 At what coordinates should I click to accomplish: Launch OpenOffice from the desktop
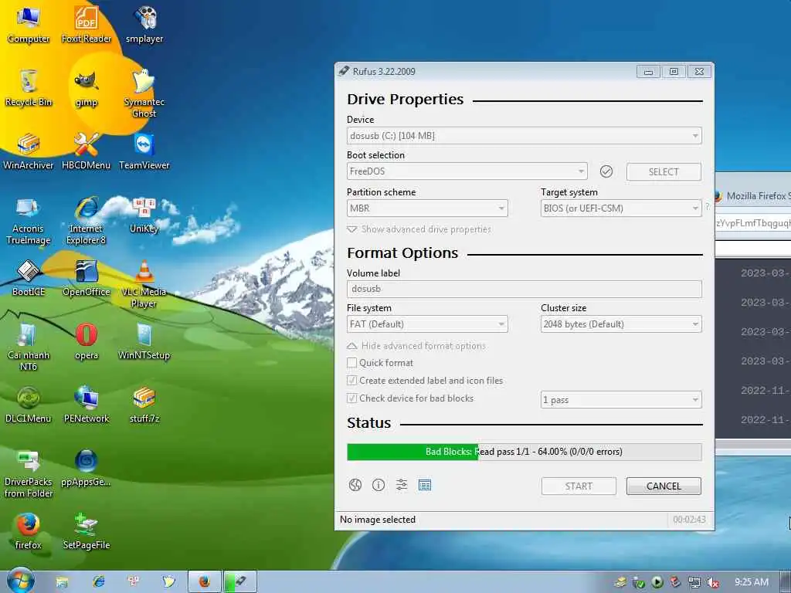(87, 278)
